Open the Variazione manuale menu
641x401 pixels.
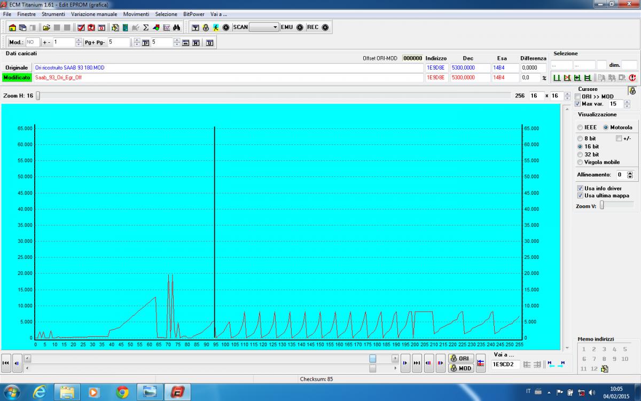pyautogui.click(x=94, y=14)
